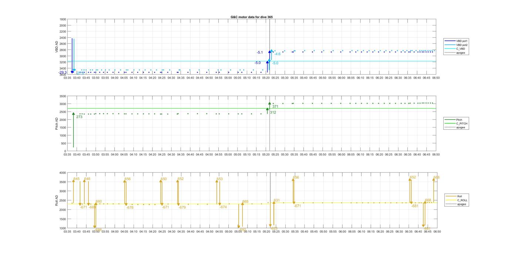Click the "652" roll label near 06:35
Viewport: 518px width, 256px height.
point(413,178)
